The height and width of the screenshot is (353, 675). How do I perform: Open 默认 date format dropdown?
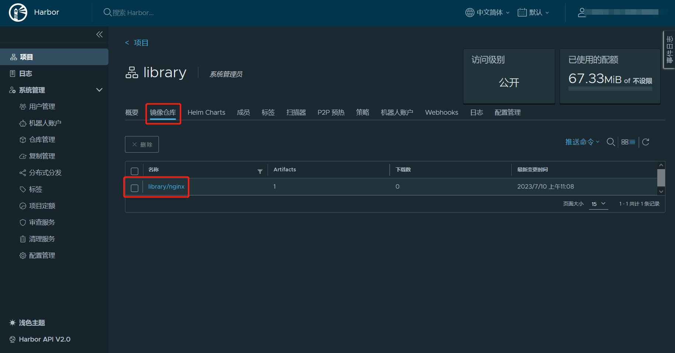pos(533,13)
